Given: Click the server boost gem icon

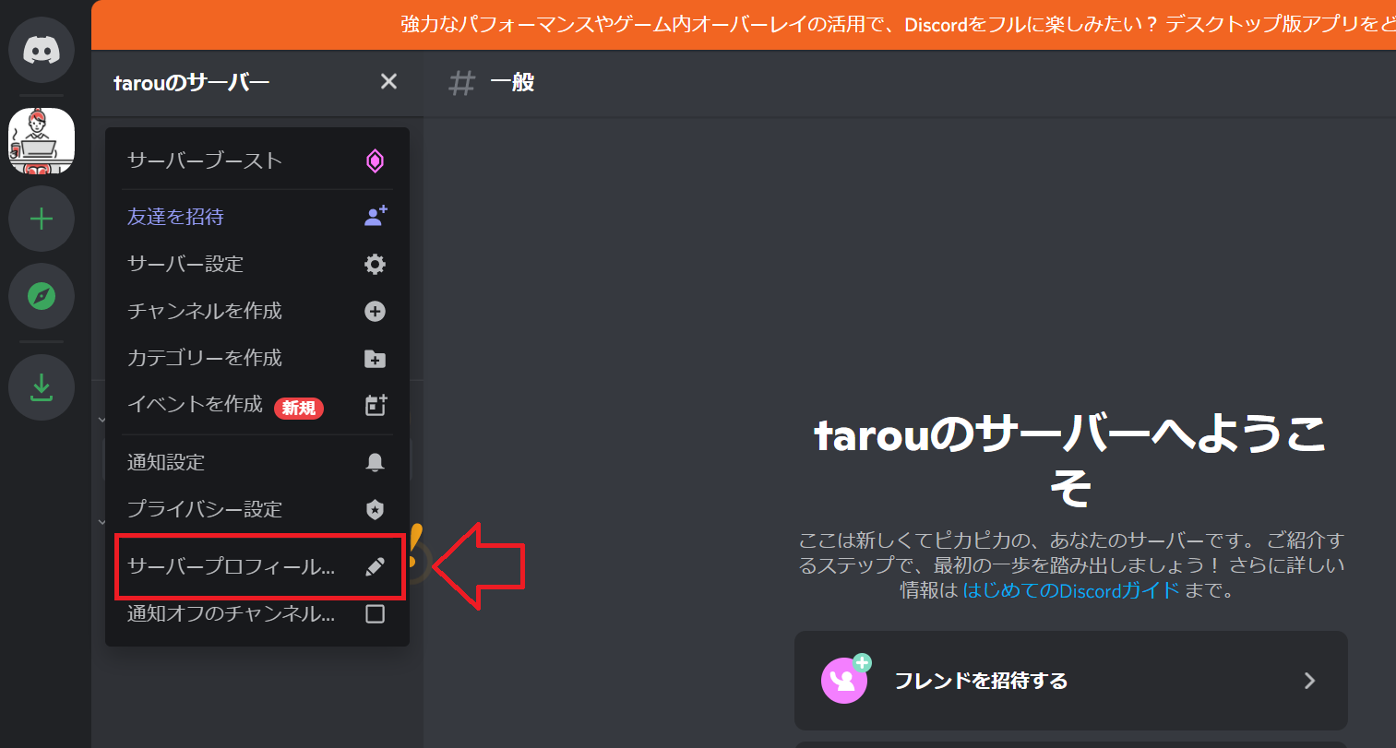Looking at the screenshot, I should tap(375, 160).
